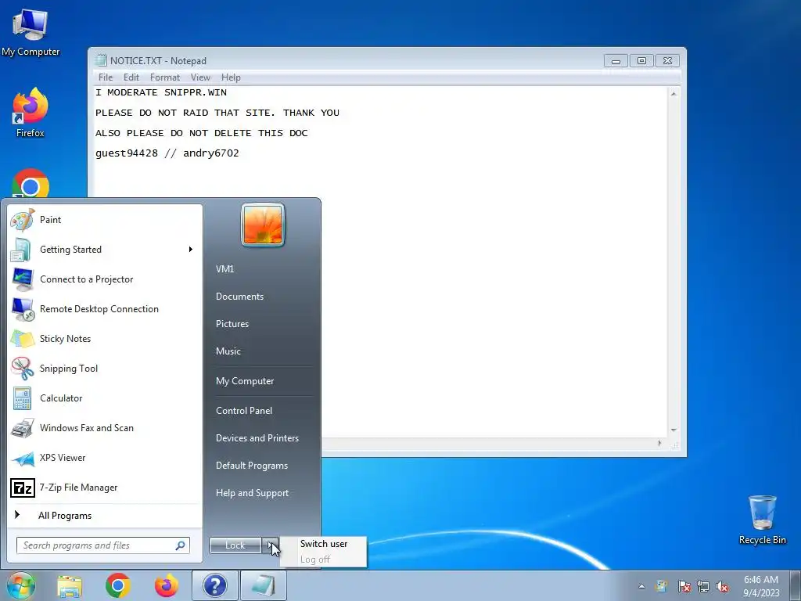
Task: Click the user account picture
Action: point(263,225)
